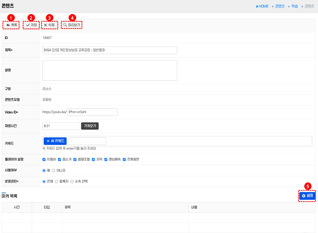Click the 제목 title input field

pos(110,50)
